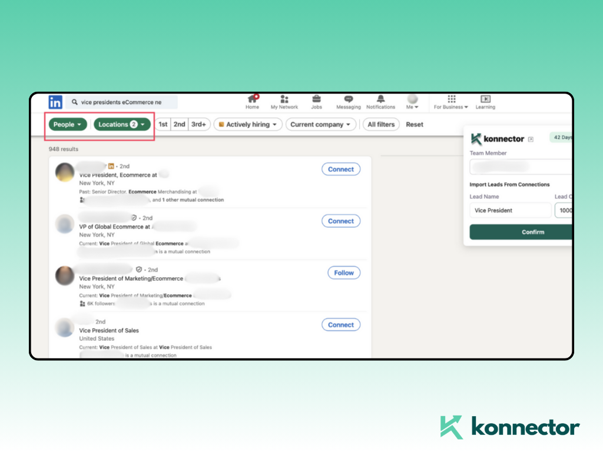
Task: Click the LinkedIn search box
Action: 121,102
